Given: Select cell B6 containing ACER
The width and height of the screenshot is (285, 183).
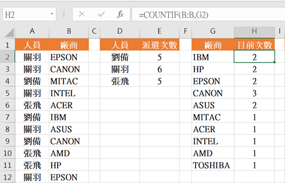Looking at the screenshot, I should pos(69,105).
